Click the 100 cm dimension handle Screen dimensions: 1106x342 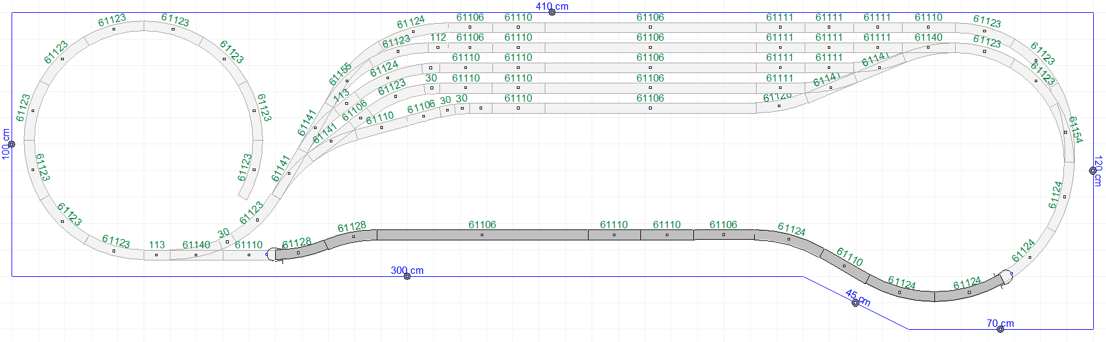click(x=12, y=144)
